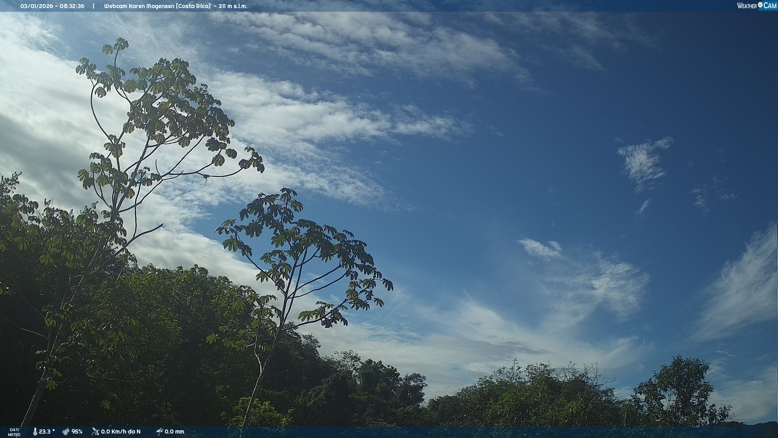Viewport: 778px width, 438px height.
Task: Select the DATI METEO label
Action: click(x=14, y=432)
